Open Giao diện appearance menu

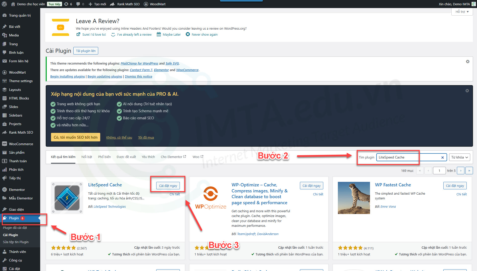coord(16,209)
